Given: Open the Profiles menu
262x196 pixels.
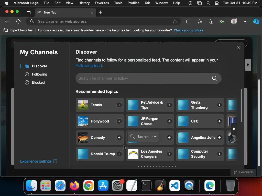Looking at the screenshot, I should coord(134,3).
